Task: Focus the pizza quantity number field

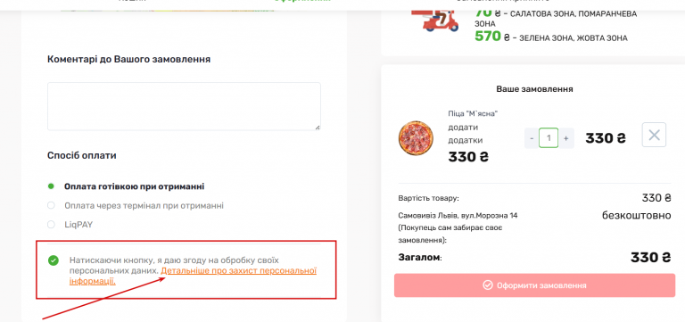Action: pos(549,138)
